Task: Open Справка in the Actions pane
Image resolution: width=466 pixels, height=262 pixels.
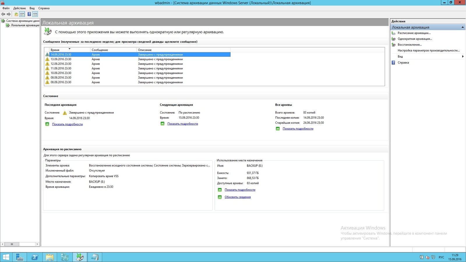Action: coord(403,63)
